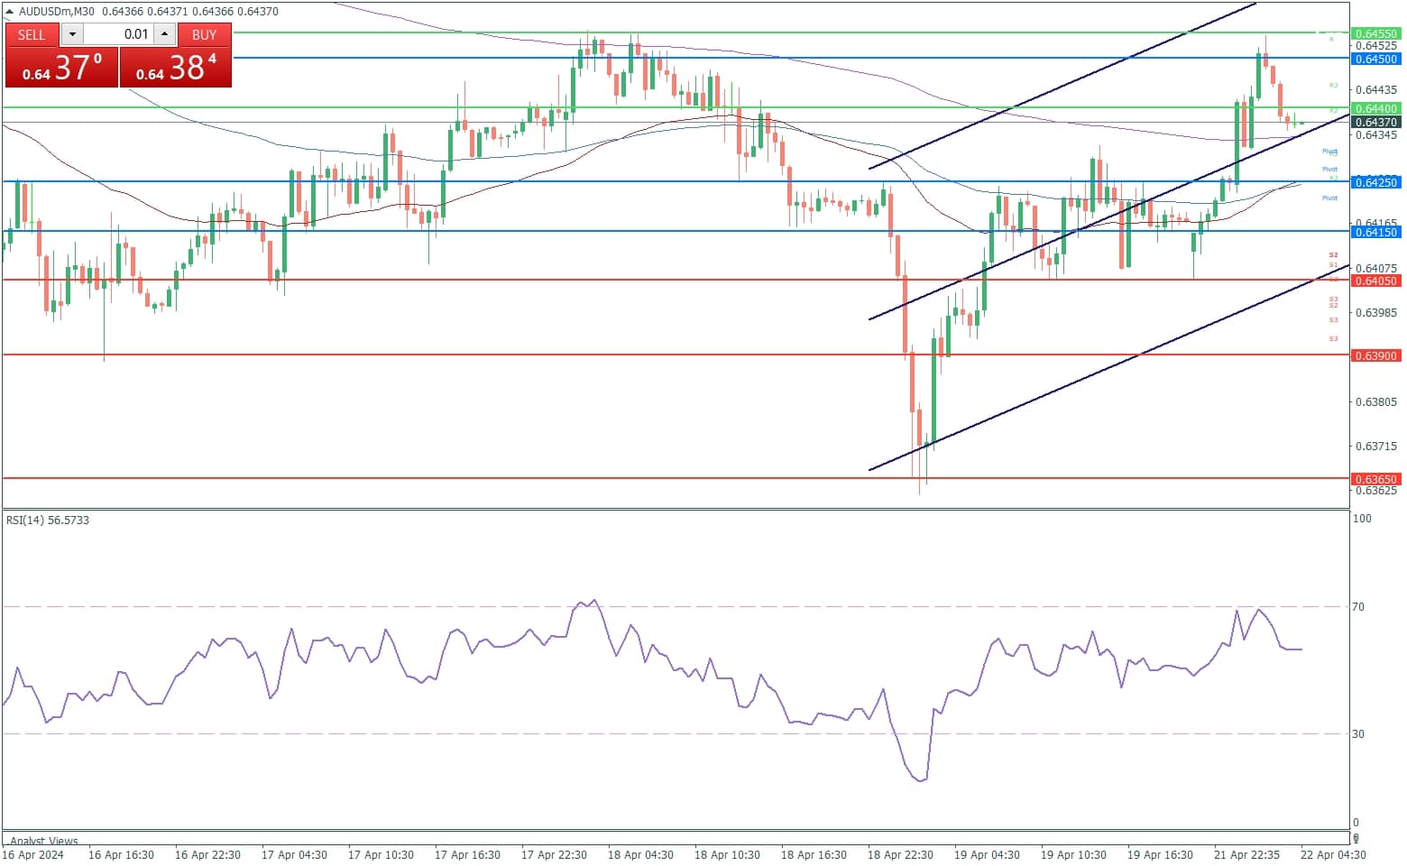
Task: Increase lot volume with up arrow
Action: (165, 34)
